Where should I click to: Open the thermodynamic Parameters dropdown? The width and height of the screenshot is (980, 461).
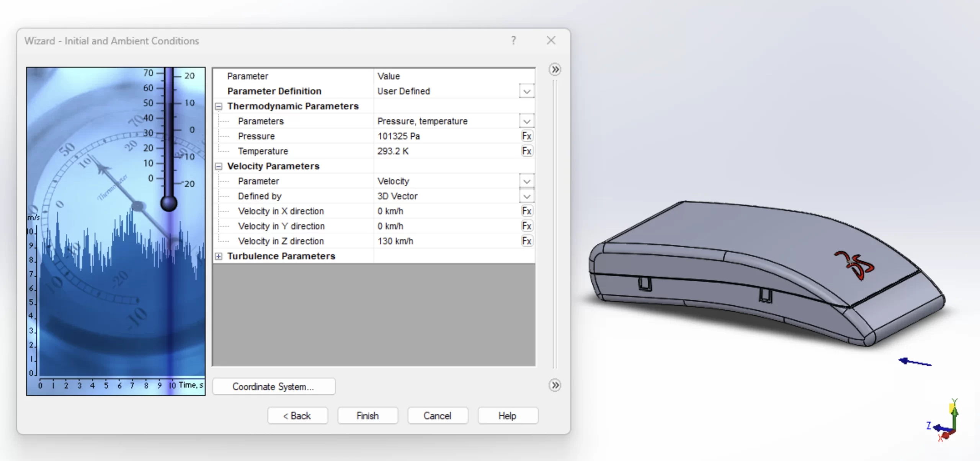(526, 121)
